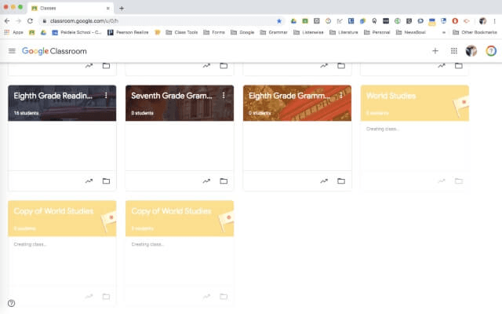Click the browser forward arrow
This screenshot has width=502, height=314.
pyautogui.click(x=19, y=21)
